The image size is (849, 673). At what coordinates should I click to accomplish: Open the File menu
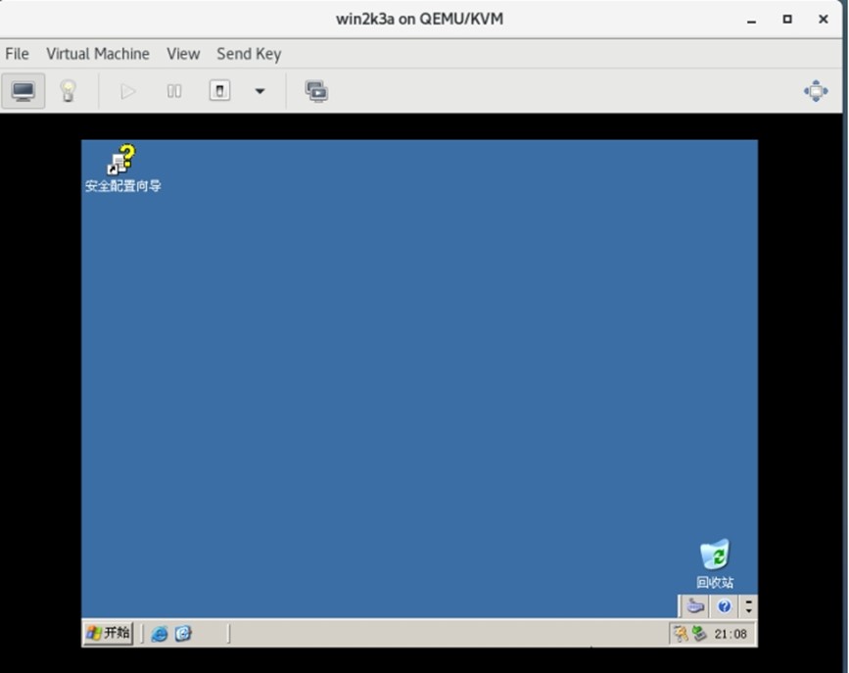click(17, 54)
